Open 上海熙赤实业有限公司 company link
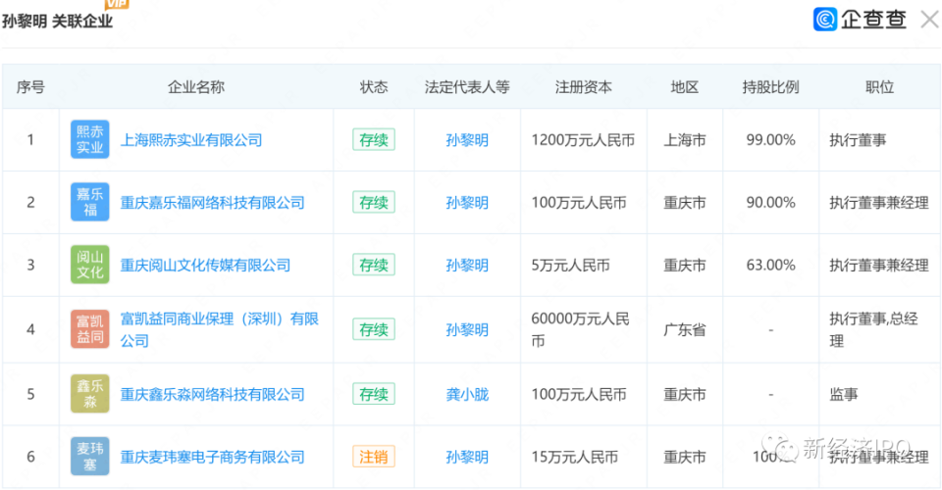 pyautogui.click(x=191, y=140)
